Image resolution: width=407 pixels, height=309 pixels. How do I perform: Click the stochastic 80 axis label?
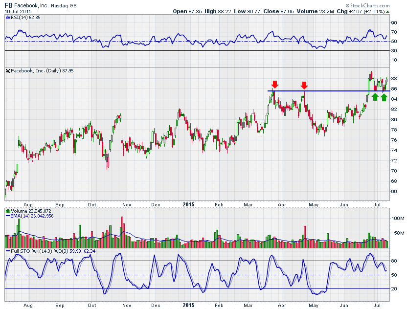point(394,261)
